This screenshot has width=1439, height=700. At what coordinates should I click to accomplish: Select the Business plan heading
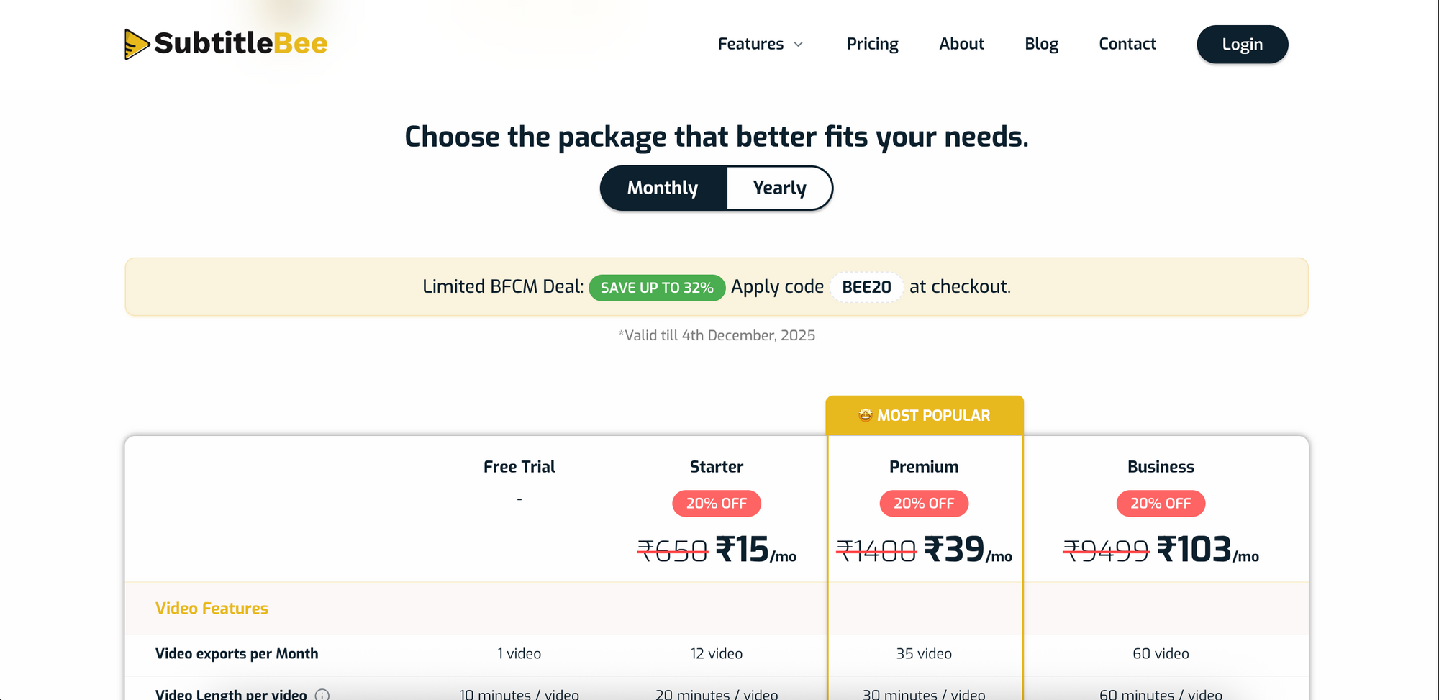click(x=1161, y=467)
